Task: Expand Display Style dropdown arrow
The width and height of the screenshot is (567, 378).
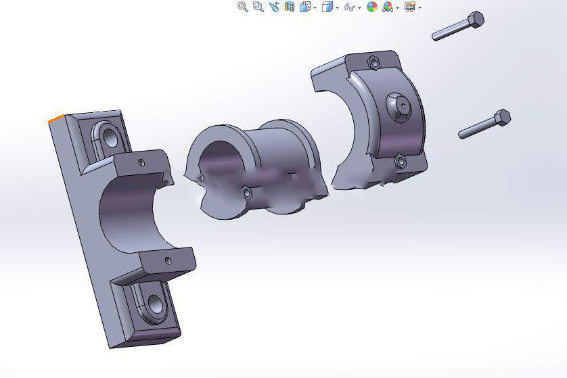Action: click(x=338, y=7)
